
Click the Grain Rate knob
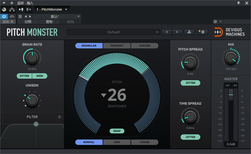click(32, 57)
